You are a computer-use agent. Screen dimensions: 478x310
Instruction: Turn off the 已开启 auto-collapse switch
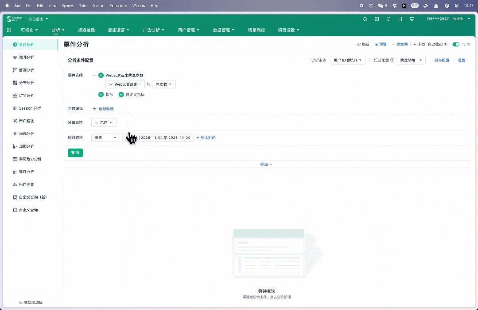click(457, 44)
